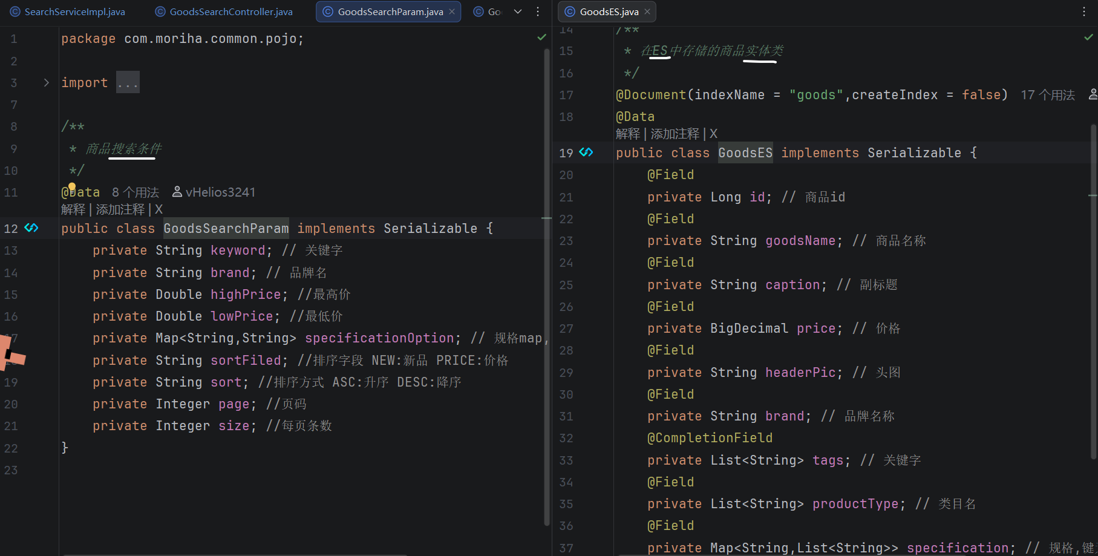Click the author hint vHelios3241
This screenshot has height=556, width=1098.
(214, 192)
